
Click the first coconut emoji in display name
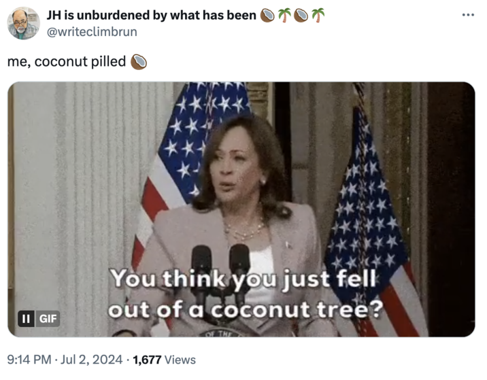coord(268,15)
